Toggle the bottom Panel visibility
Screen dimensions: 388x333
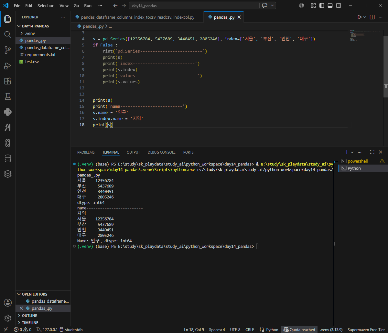[330, 5]
